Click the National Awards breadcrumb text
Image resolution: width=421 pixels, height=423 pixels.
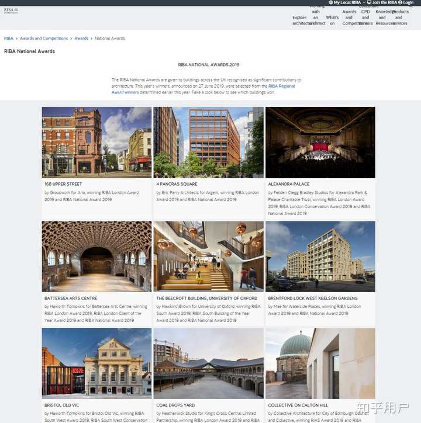point(110,39)
